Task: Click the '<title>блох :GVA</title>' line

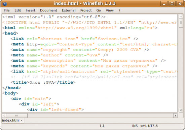Action: pyautogui.click(x=43, y=82)
